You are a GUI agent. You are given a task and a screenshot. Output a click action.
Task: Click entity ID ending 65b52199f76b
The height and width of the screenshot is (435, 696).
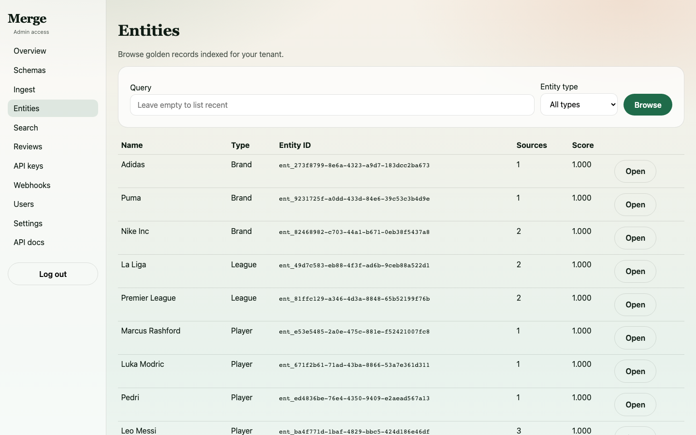354,299
